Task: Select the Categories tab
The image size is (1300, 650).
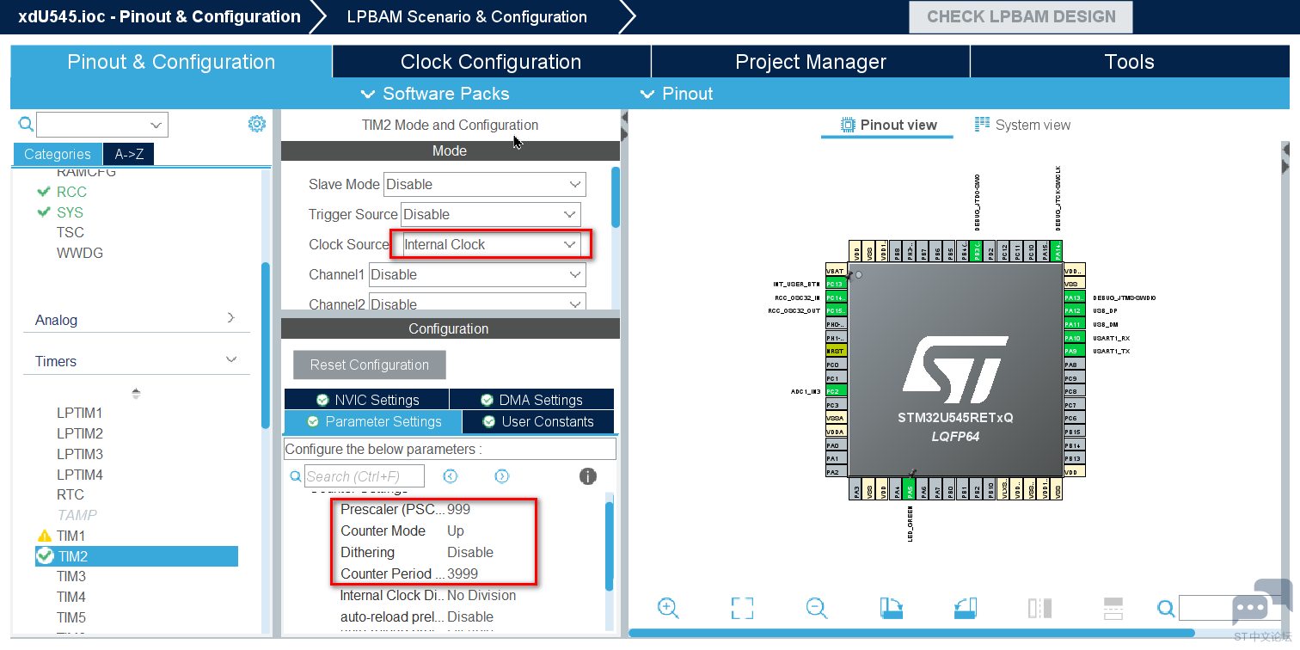Action: tap(58, 154)
